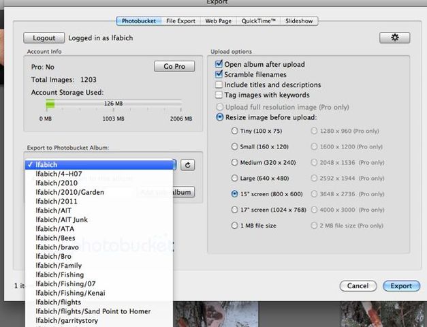The height and width of the screenshot is (327, 427).
Task: Select the checked lfabich album entry
Action: (x=99, y=165)
